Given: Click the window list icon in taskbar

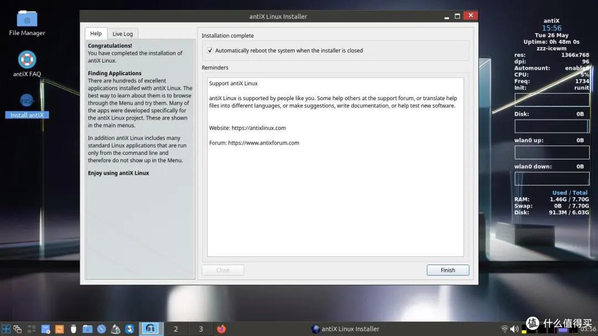Looking at the screenshot, I should [18, 329].
